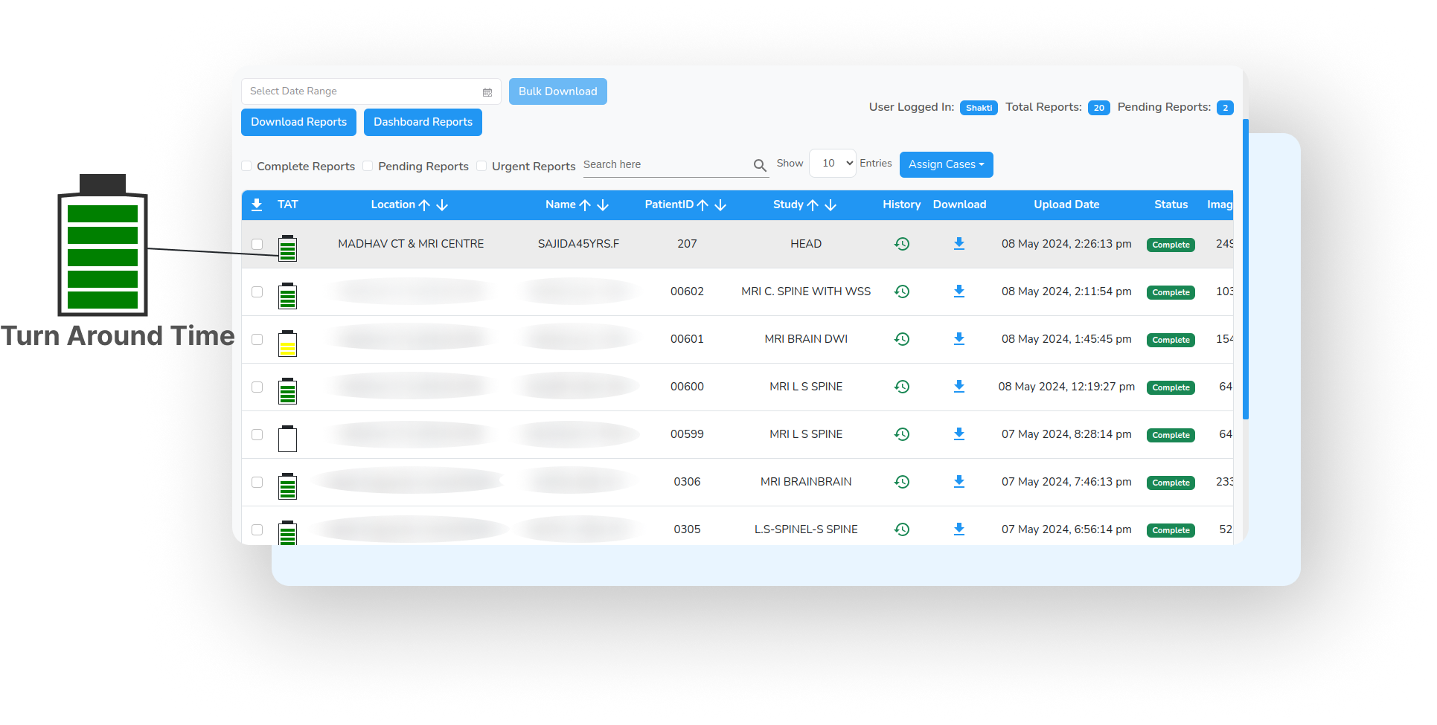Select the row checkbox for MADHAV CT centre

[x=257, y=244]
